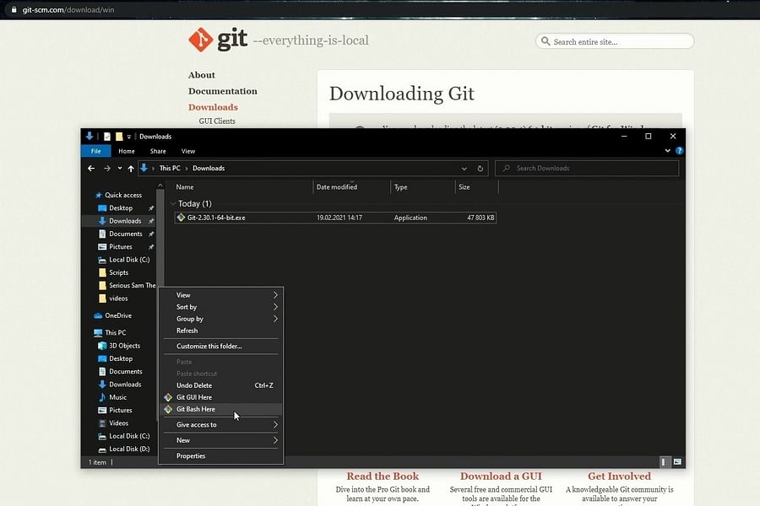Image resolution: width=760 pixels, height=506 pixels.
Task: Open Properties from the context menu
Action: (191, 455)
